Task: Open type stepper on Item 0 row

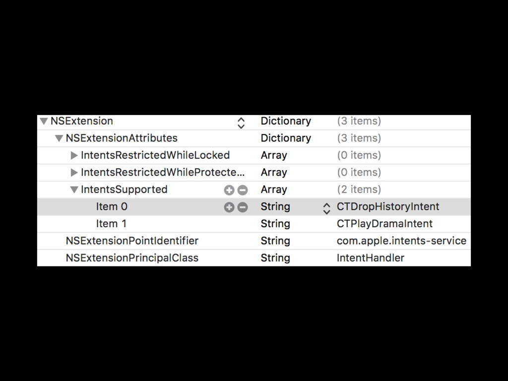Action: tap(326, 208)
